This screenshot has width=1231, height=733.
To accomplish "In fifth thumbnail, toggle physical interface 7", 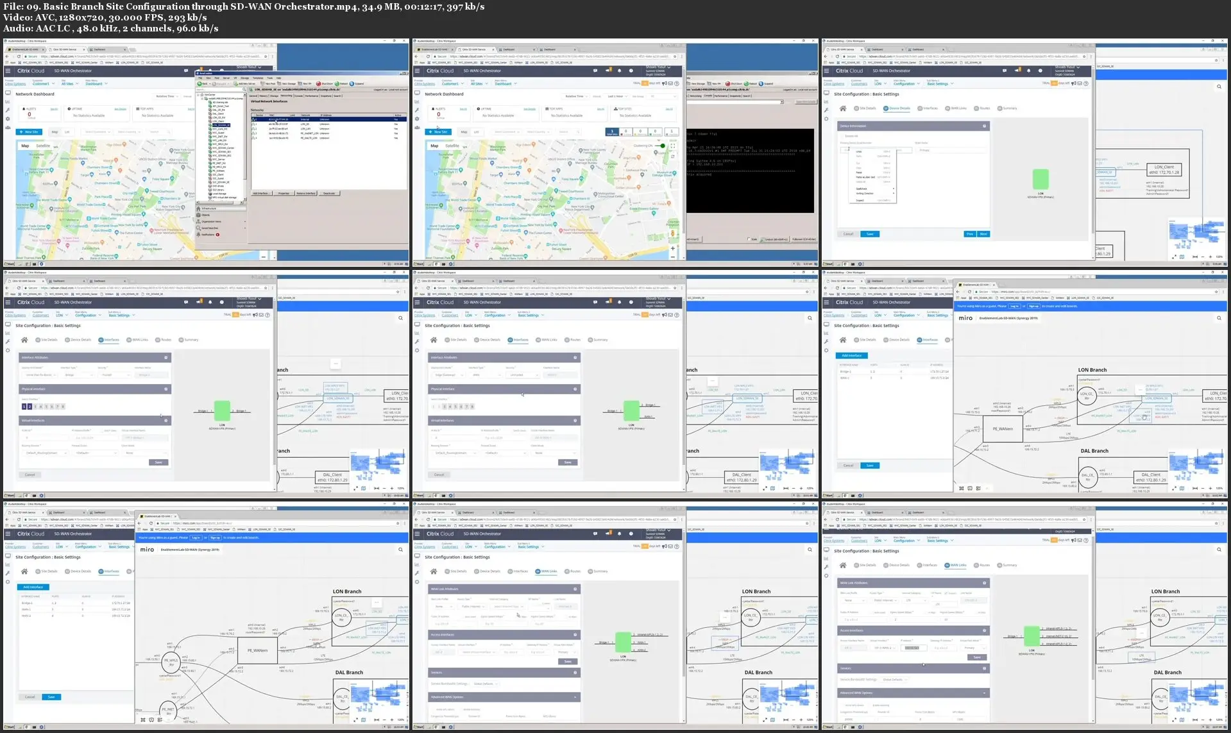I will click(x=467, y=407).
